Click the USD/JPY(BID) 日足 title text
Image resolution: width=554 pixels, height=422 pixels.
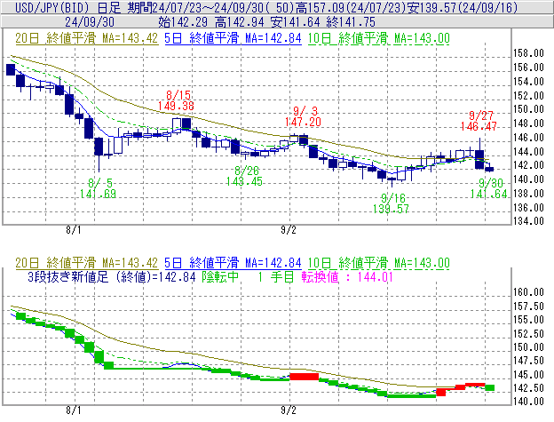pyautogui.click(x=67, y=7)
